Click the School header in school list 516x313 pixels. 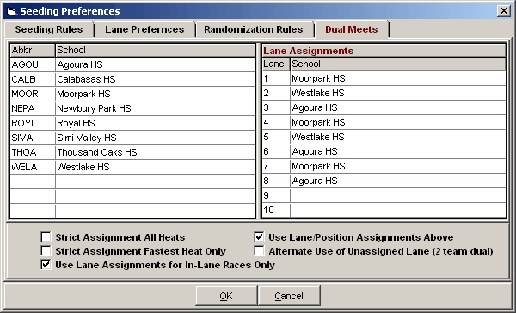click(x=156, y=50)
